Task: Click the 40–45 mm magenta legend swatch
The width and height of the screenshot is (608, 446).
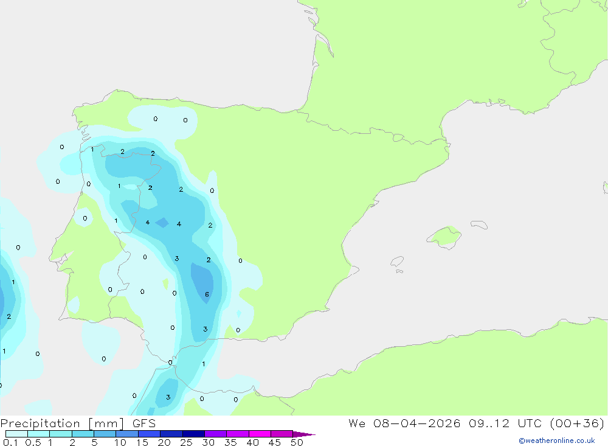Action: [260, 434]
